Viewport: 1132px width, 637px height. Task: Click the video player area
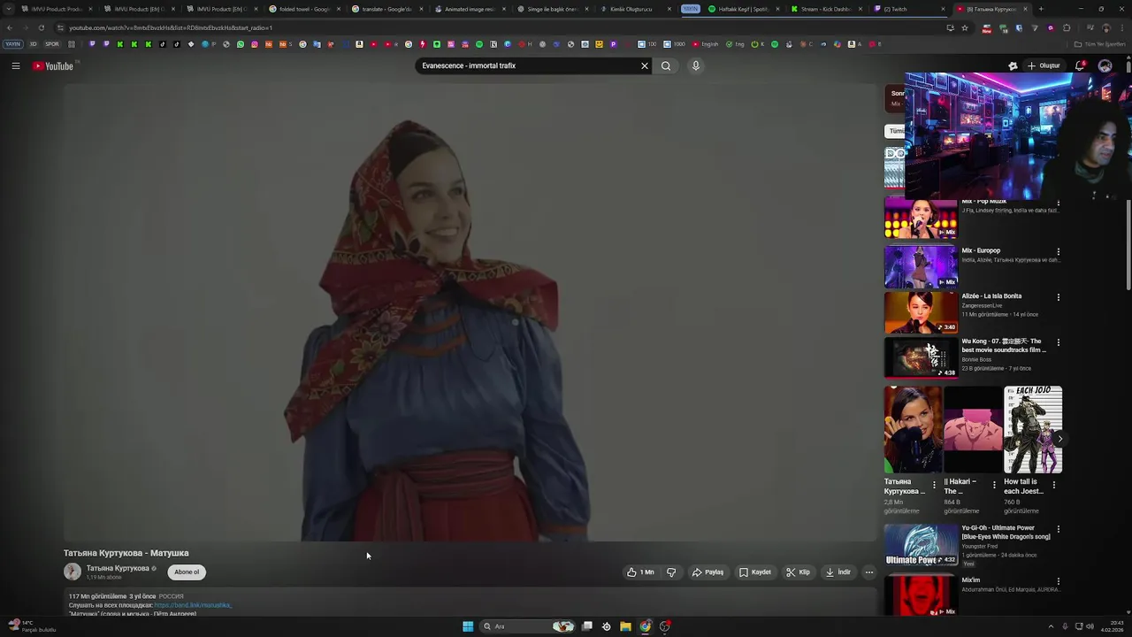pyautogui.click(x=470, y=312)
